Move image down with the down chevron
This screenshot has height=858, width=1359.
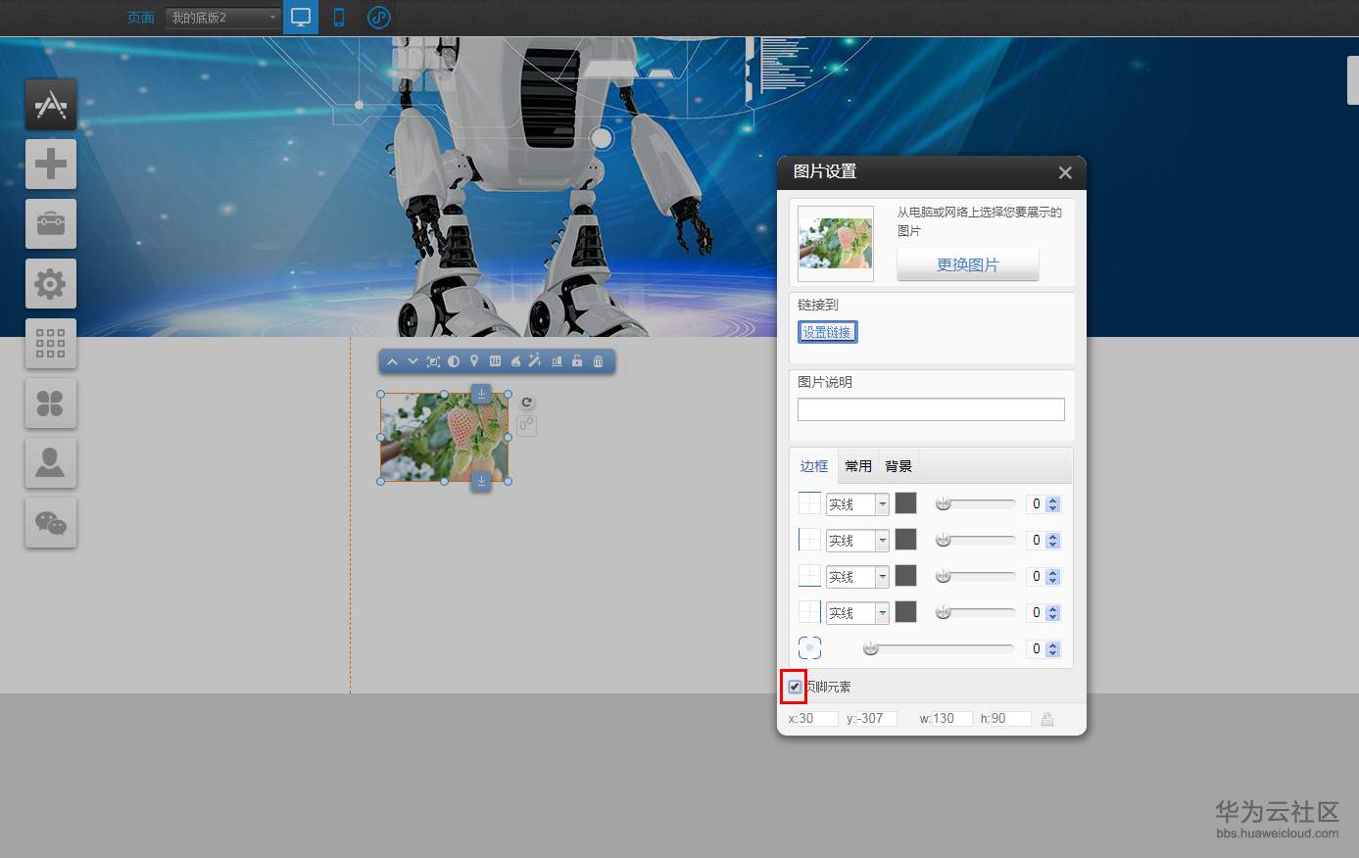point(413,361)
